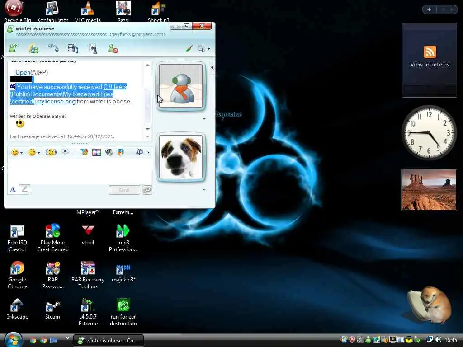463x347 pixels.
Task: Open Share files icon in Messenger toolbar
Action: click(33, 48)
